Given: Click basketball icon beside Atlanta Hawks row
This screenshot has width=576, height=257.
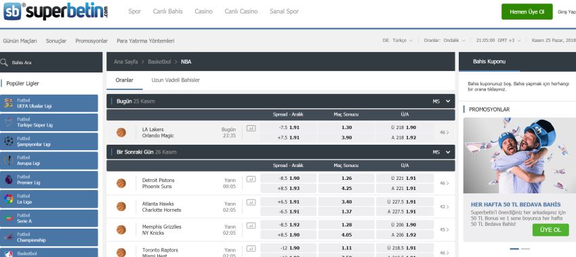Looking at the screenshot, I should pos(121,206).
